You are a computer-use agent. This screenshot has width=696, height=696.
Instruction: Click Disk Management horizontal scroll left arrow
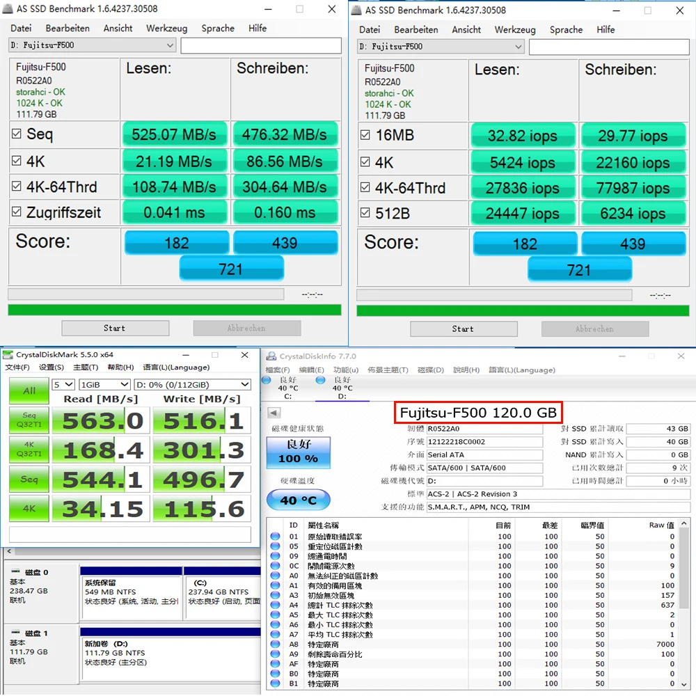(x=9, y=552)
